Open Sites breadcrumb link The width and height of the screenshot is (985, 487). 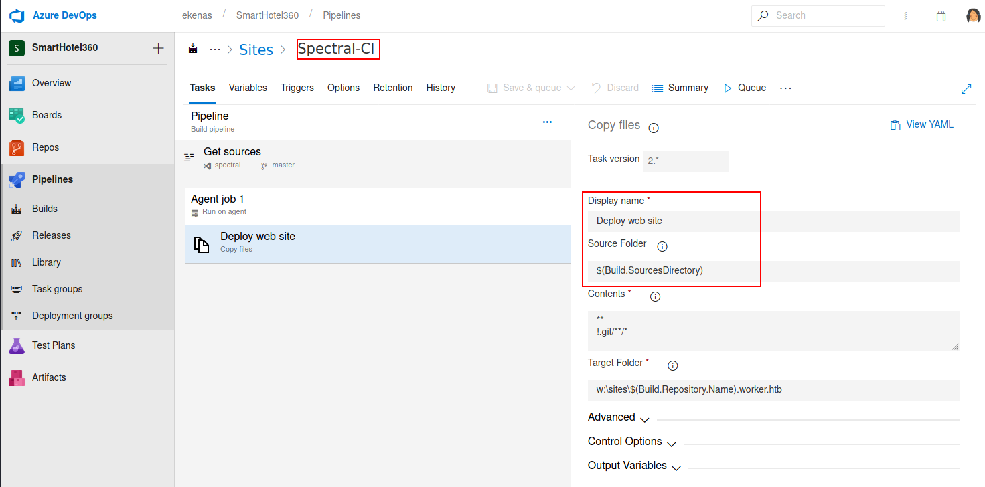(x=256, y=50)
